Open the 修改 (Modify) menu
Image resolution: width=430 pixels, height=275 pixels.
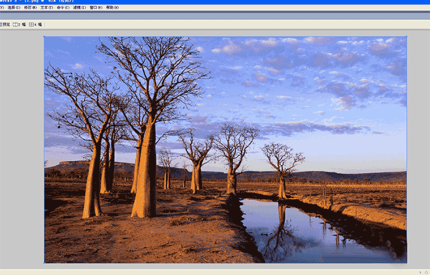point(31,8)
